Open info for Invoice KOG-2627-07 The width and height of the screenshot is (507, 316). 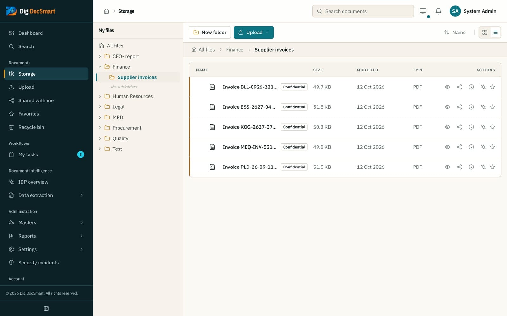471,127
